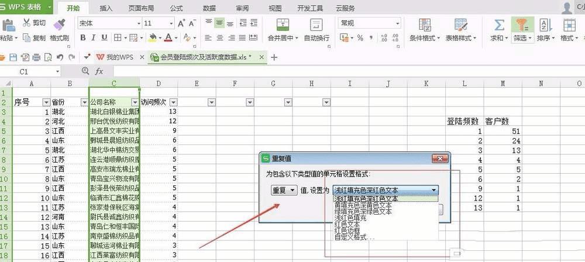Toggle center horizontal alignment
The height and width of the screenshot is (262, 585).
click(220, 37)
